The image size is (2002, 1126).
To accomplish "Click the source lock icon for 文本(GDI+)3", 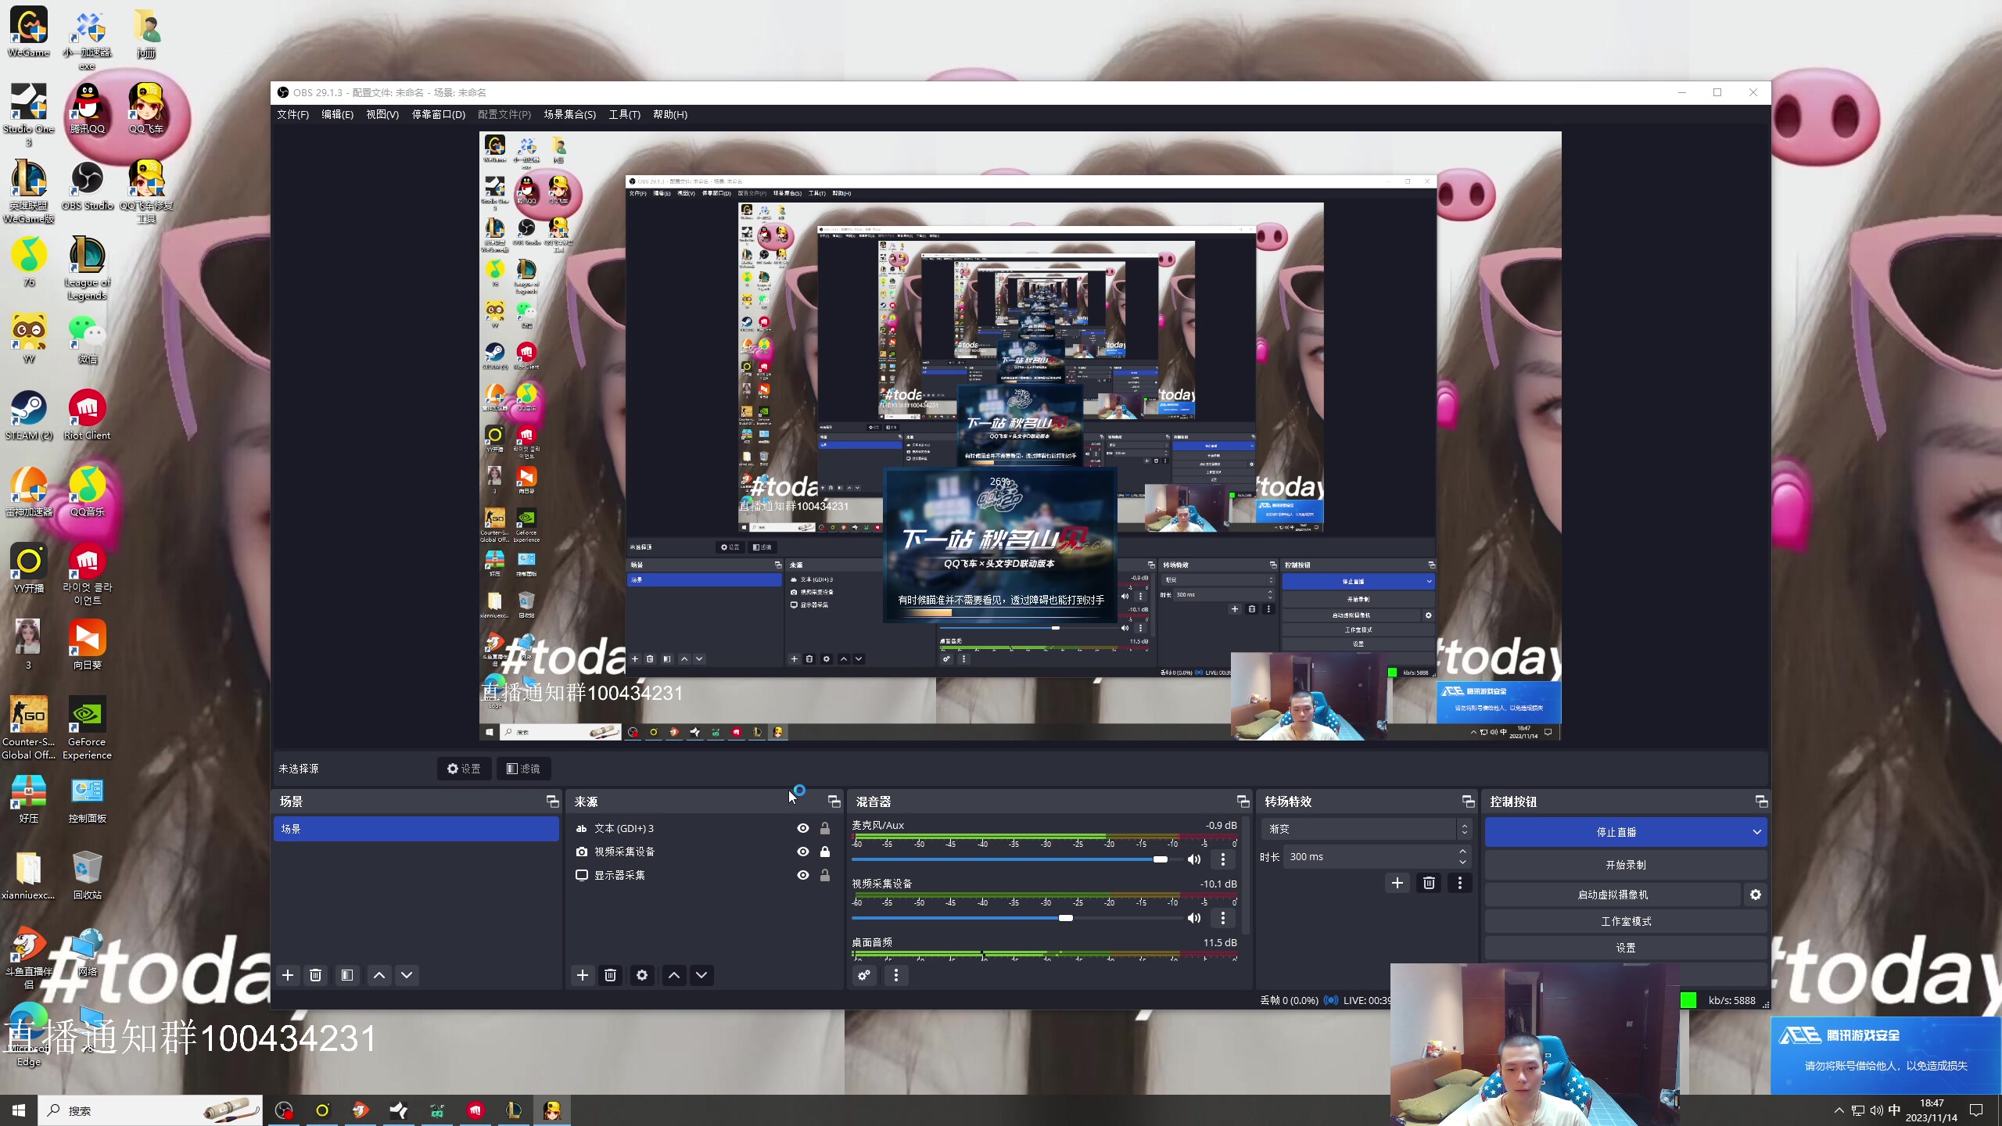I will click(x=827, y=827).
